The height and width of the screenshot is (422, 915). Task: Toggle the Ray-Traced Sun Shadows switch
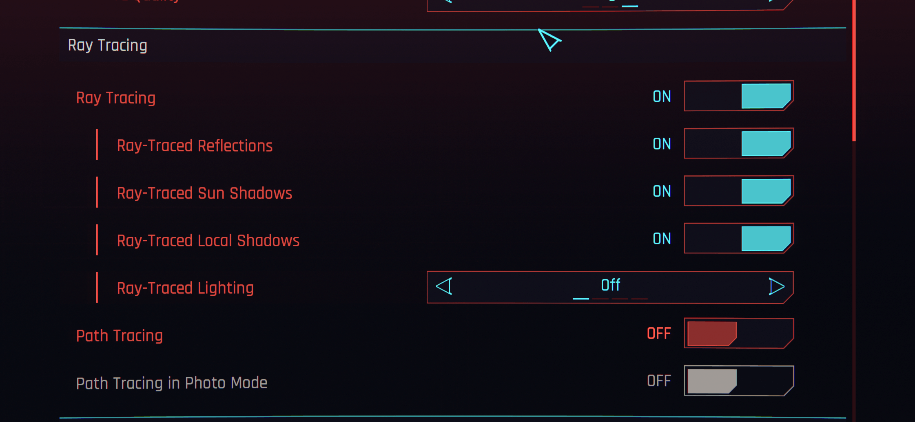tap(738, 191)
